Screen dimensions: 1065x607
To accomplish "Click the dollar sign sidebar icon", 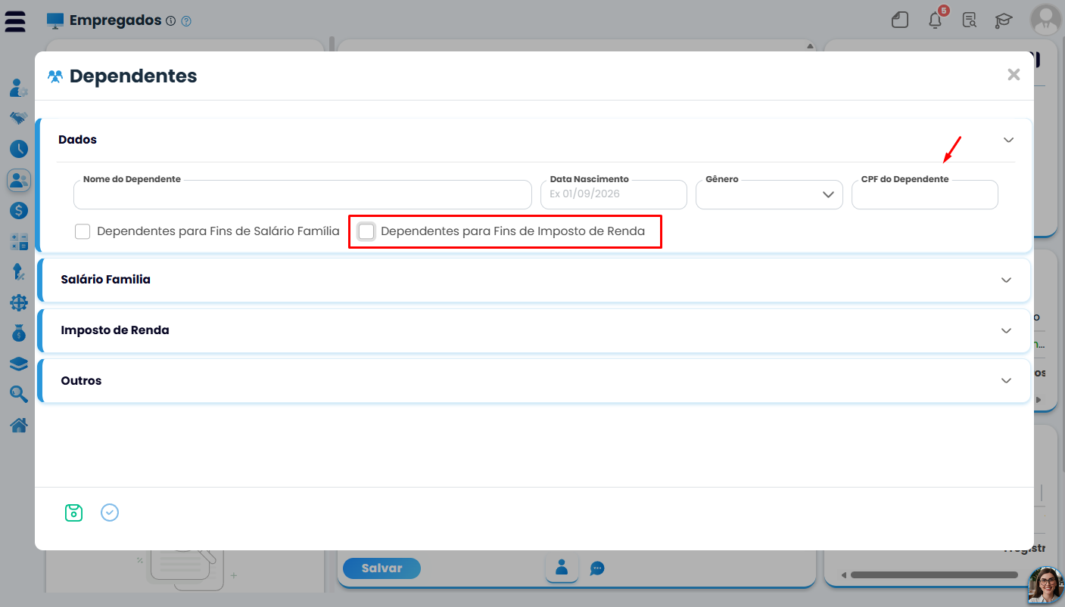I will click(x=18, y=210).
